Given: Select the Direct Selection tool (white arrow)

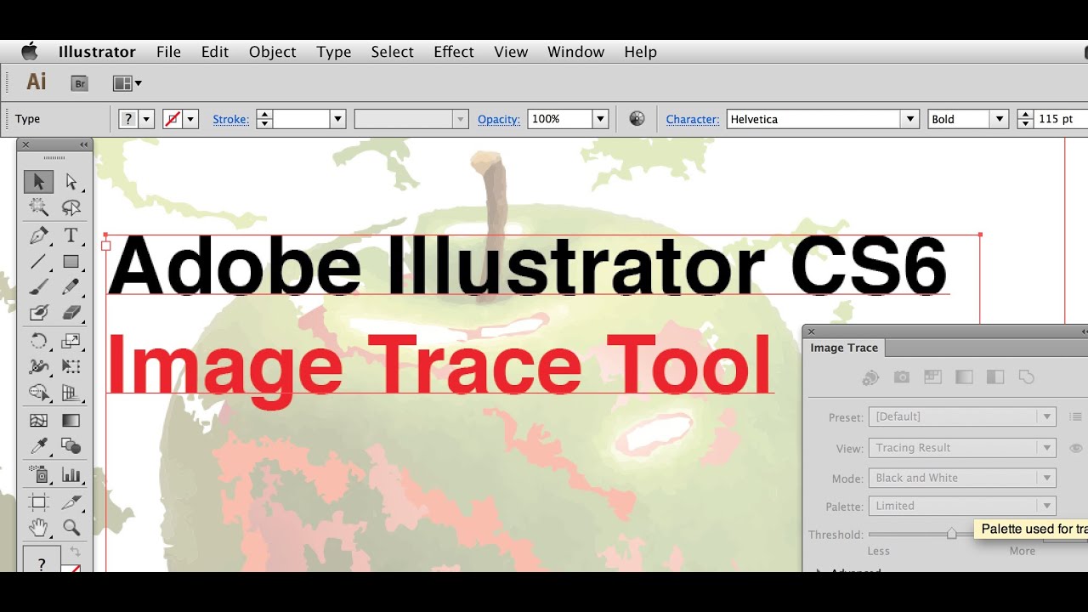Looking at the screenshot, I should (71, 181).
